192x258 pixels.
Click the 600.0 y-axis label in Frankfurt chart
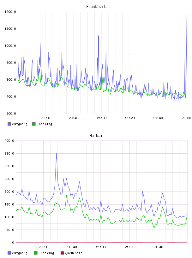tap(11, 80)
